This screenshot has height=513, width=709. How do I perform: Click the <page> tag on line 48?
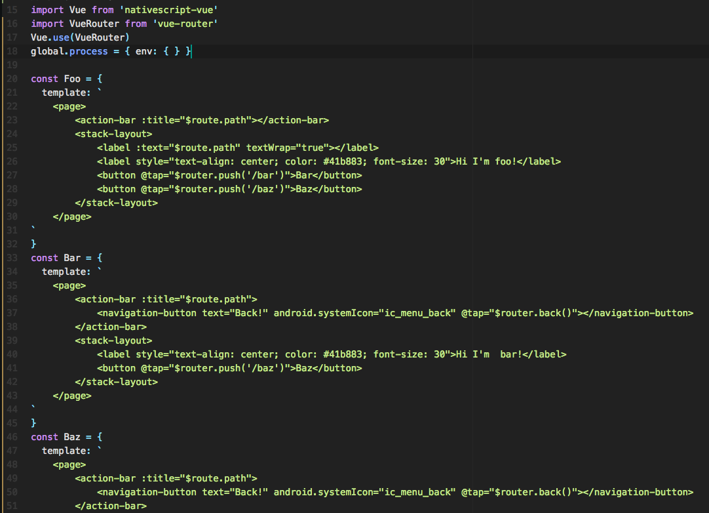tap(69, 464)
